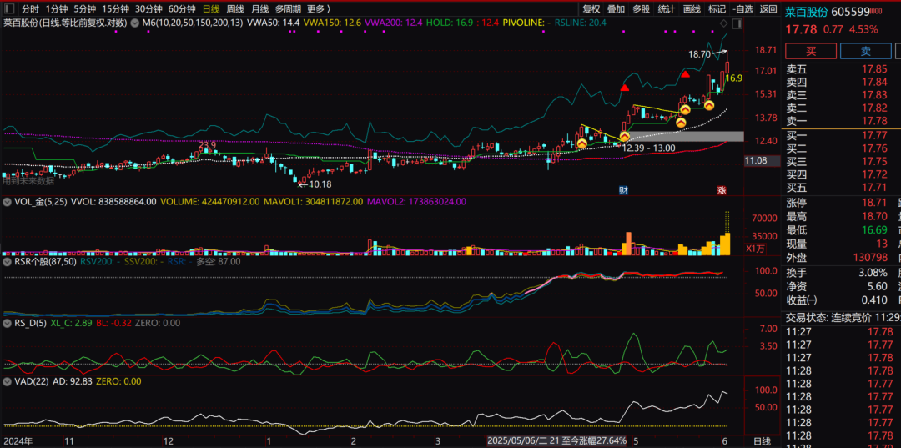Switch to 月线 monthly chart

pos(259,8)
